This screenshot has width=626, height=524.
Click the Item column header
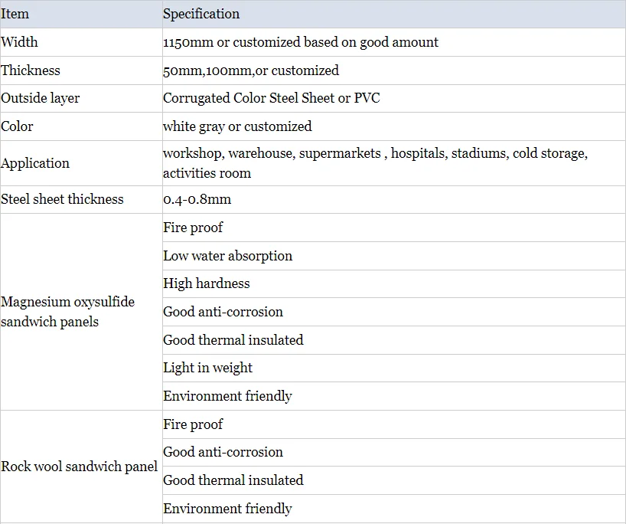point(15,14)
